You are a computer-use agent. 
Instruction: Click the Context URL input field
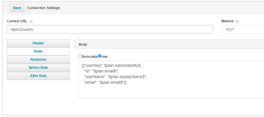click(110, 30)
